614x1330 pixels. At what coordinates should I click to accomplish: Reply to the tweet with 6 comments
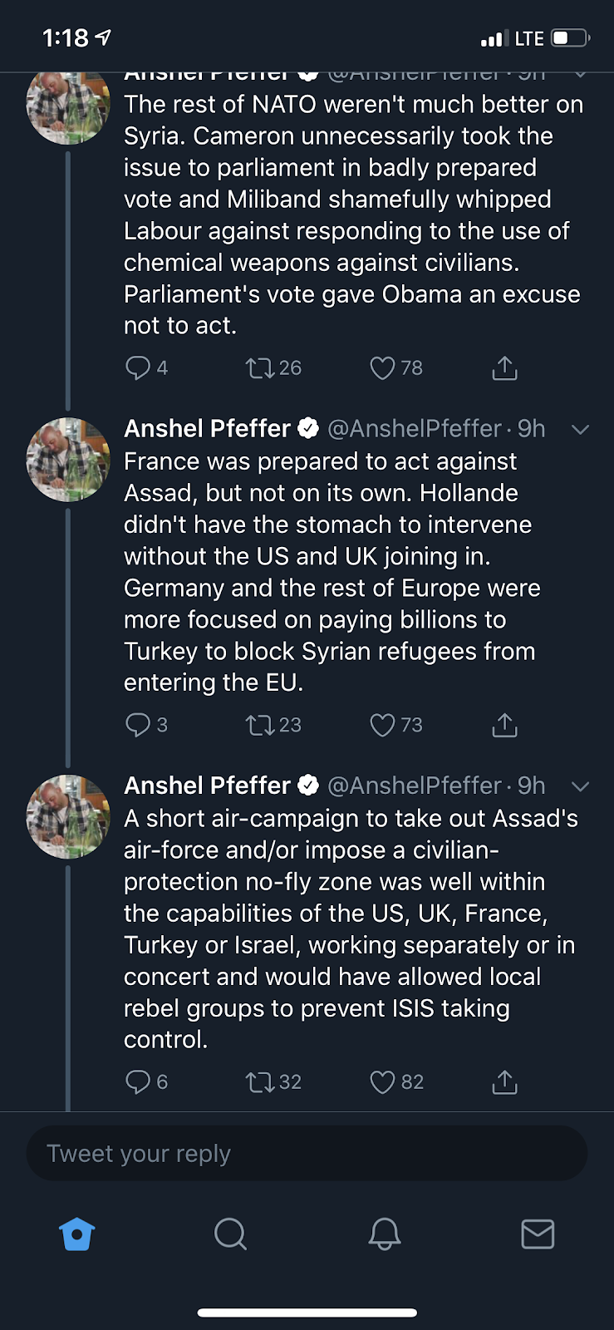pyautogui.click(x=137, y=1082)
